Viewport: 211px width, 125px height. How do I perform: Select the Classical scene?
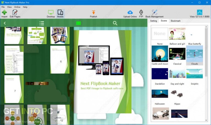177,55
